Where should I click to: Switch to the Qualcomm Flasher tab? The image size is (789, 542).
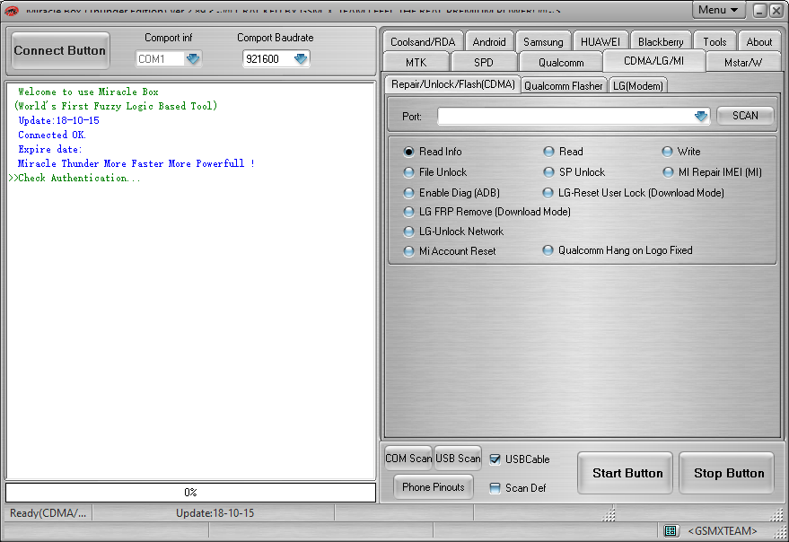[x=564, y=85]
